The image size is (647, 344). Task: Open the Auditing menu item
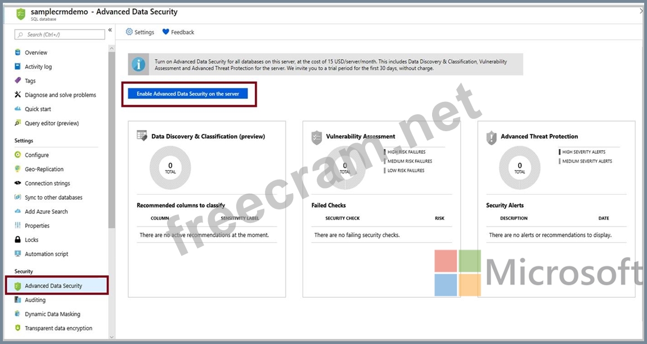pyautogui.click(x=35, y=300)
